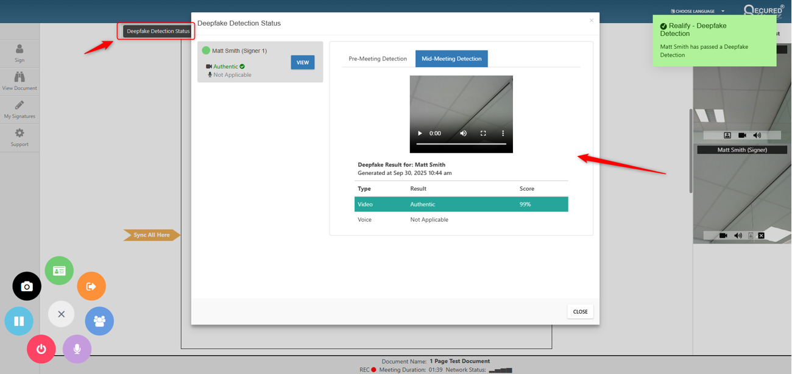792x374 pixels.
Task: Toggle speaker audio above Matt Smith label
Action: point(757,135)
